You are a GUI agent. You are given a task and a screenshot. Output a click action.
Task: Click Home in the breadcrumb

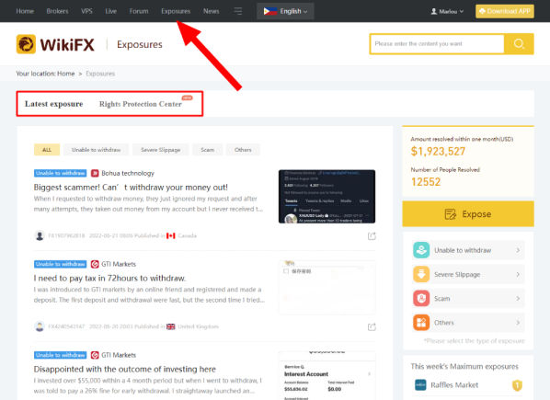pos(66,74)
